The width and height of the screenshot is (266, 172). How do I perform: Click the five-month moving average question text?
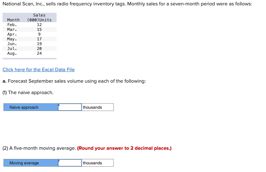click(x=39, y=148)
